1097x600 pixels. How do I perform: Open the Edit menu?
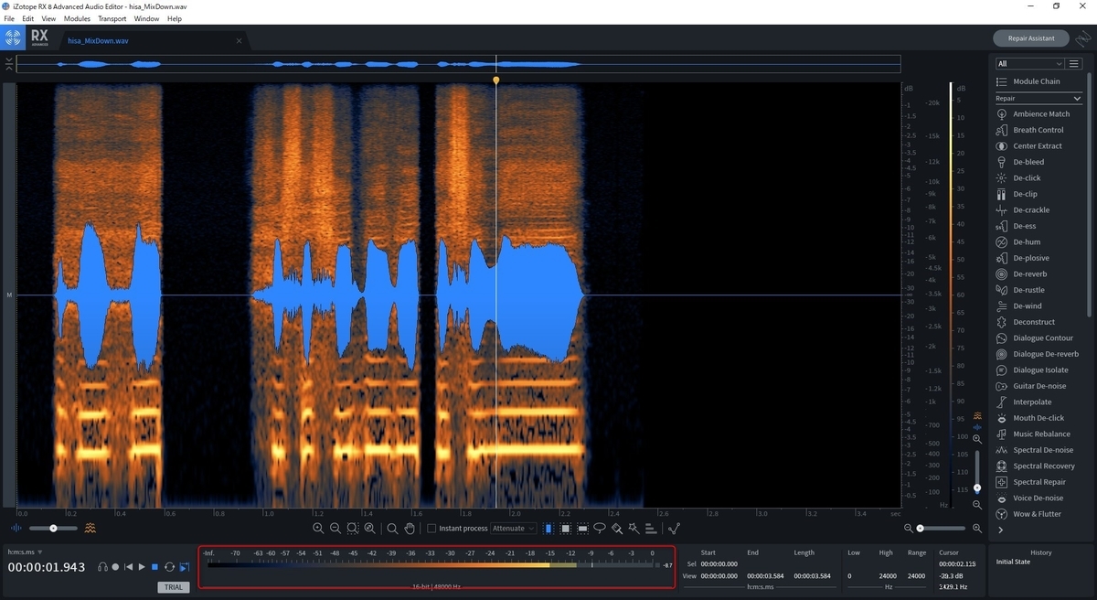tap(28, 18)
